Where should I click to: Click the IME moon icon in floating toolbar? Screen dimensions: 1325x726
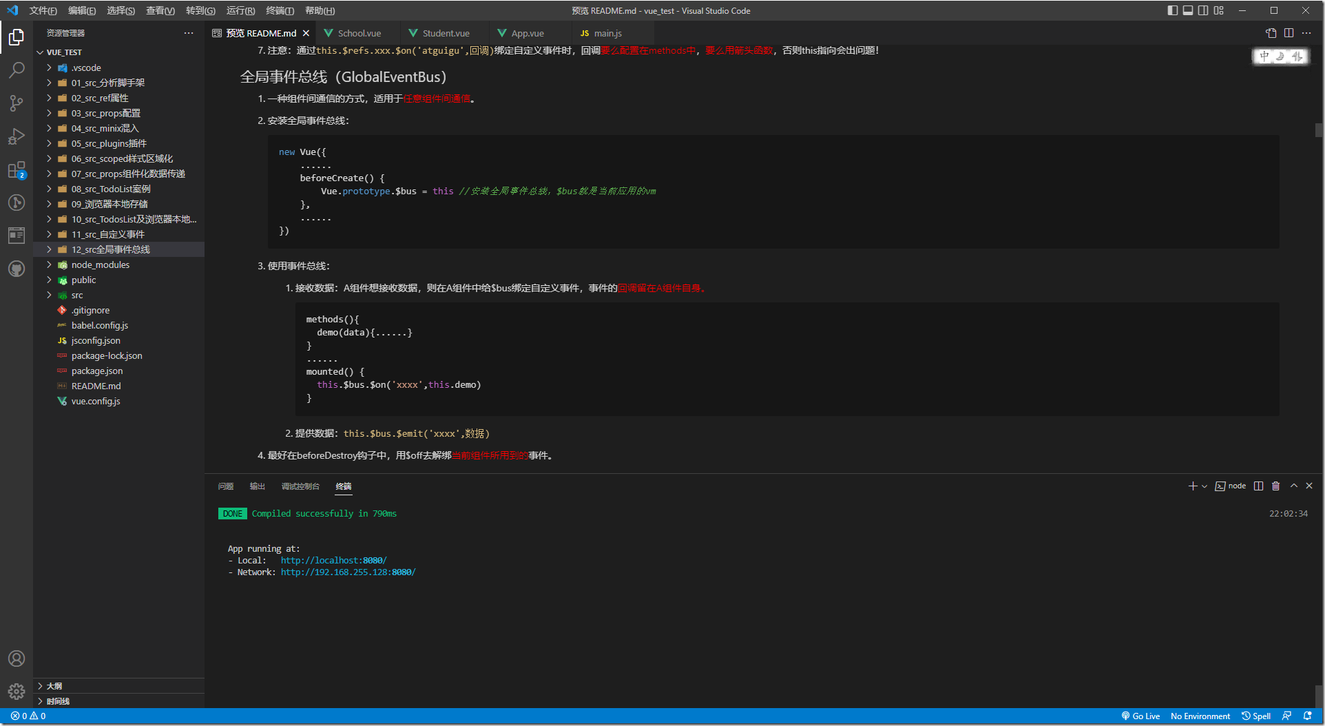[1280, 56]
